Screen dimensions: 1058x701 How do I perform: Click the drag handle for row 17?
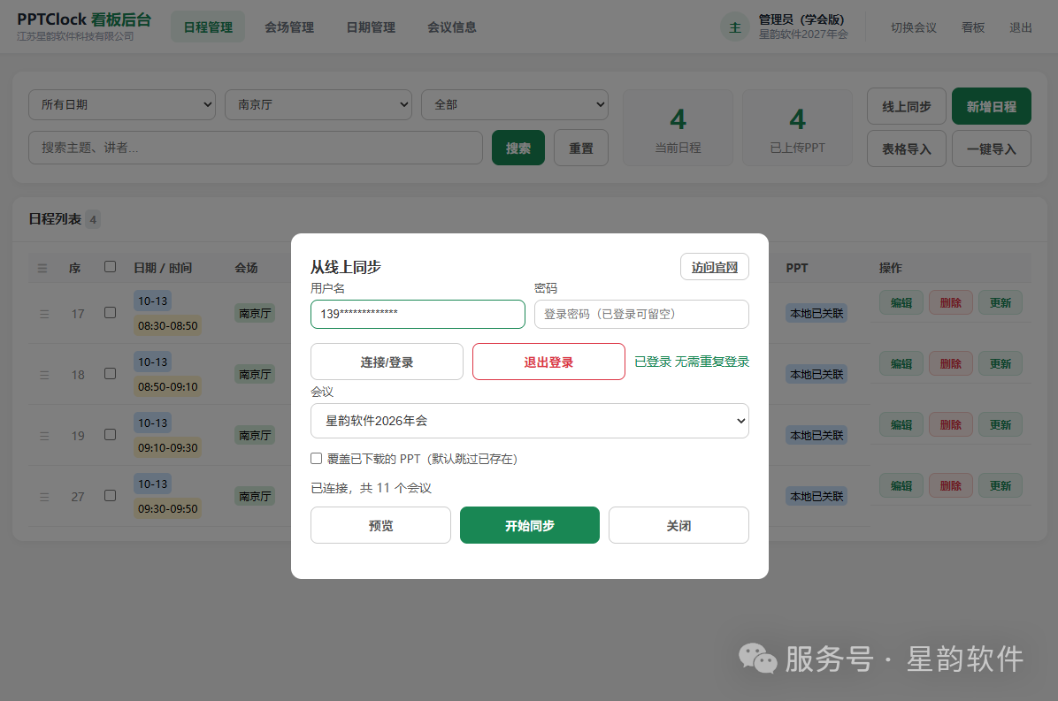click(44, 314)
